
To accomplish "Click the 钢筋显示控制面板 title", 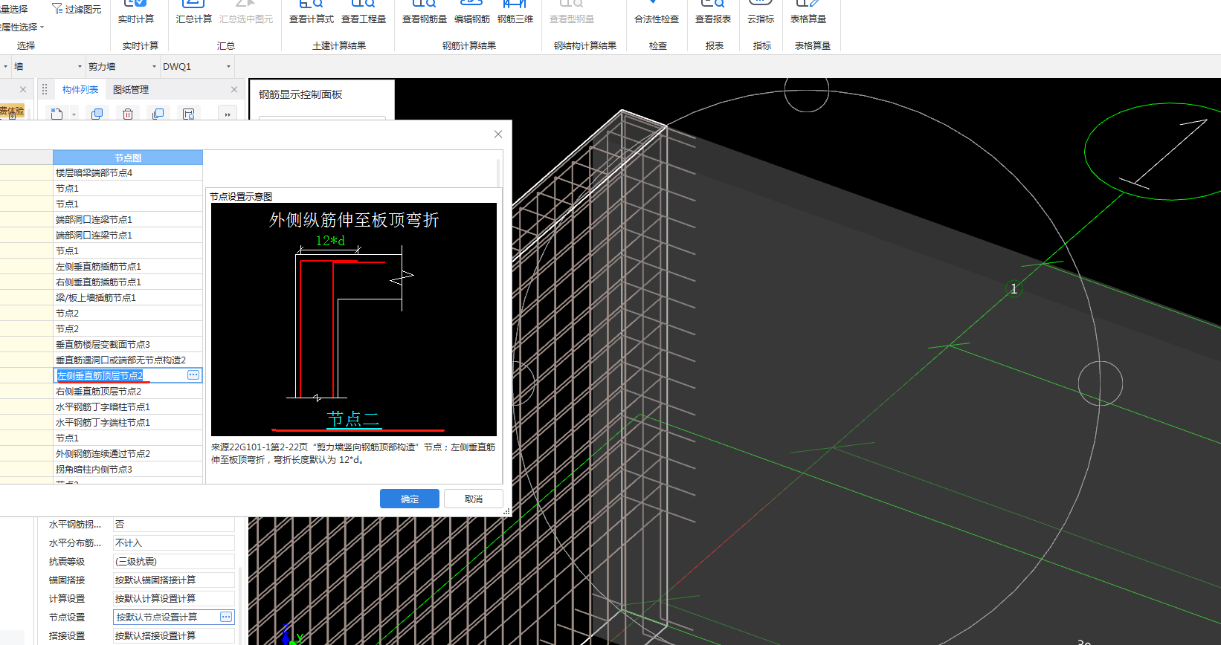I will point(300,94).
